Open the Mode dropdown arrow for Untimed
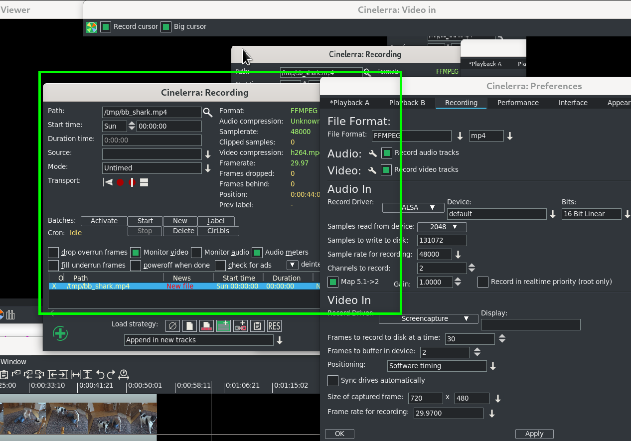 click(208, 168)
